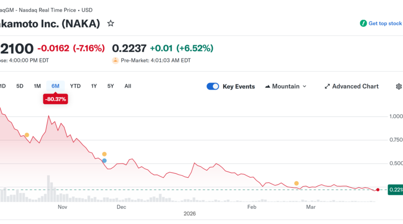Toggle the Key Events switch off
This screenshot has width=403, height=224.
click(x=213, y=87)
